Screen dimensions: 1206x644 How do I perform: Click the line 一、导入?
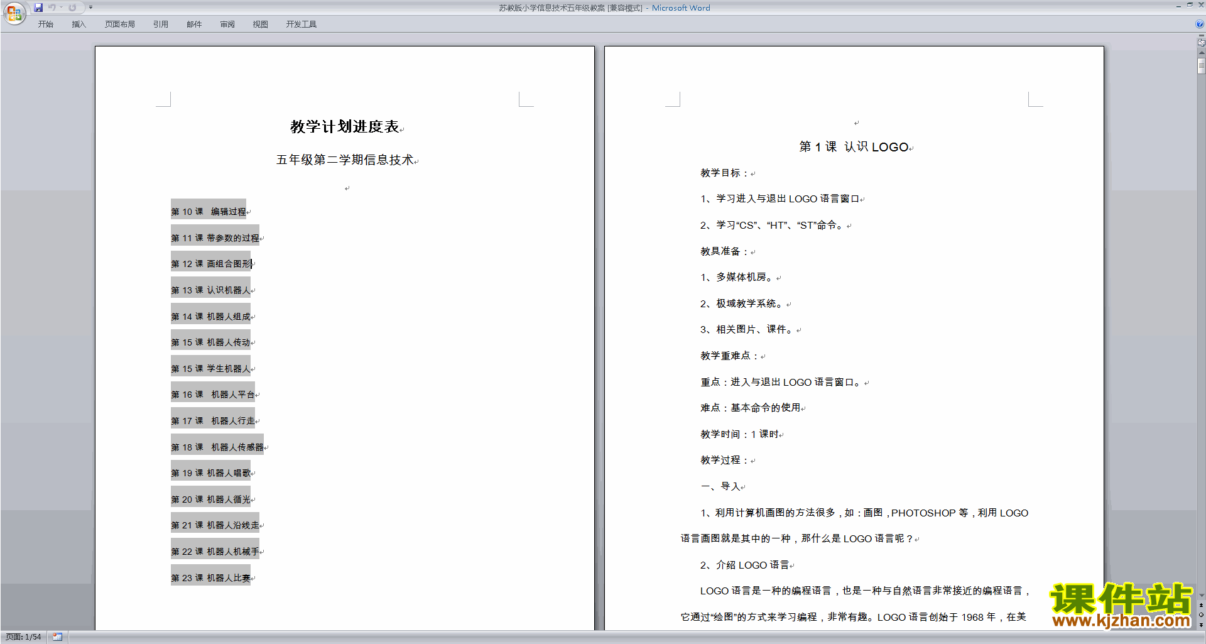coord(720,486)
